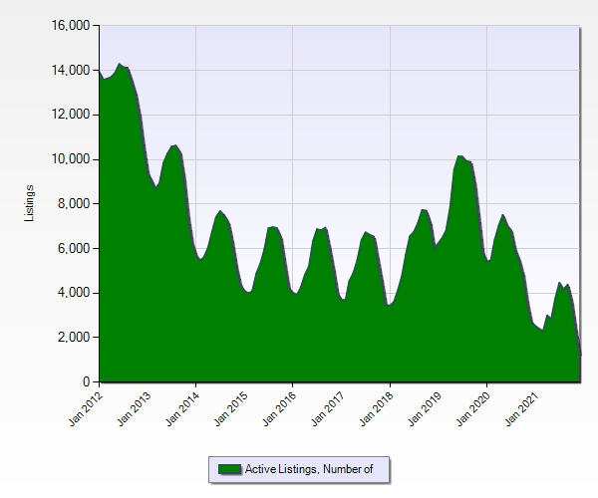
Task: Select the 14,000 y-axis label
Action: click(x=71, y=70)
